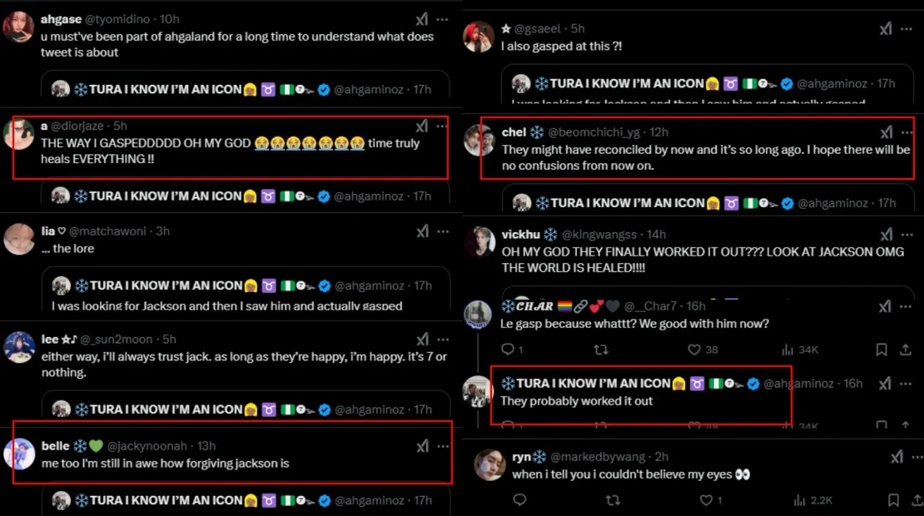This screenshot has height=516, width=924.
Task: Repost the @__Char7 'Le gasp' tweet
Action: (x=601, y=350)
